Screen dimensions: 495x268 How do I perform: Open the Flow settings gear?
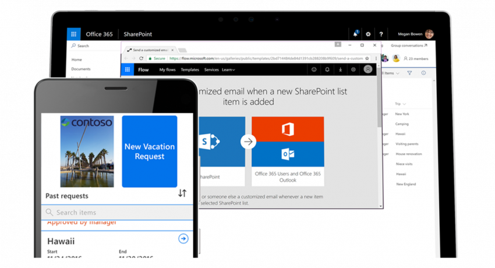coord(353,69)
